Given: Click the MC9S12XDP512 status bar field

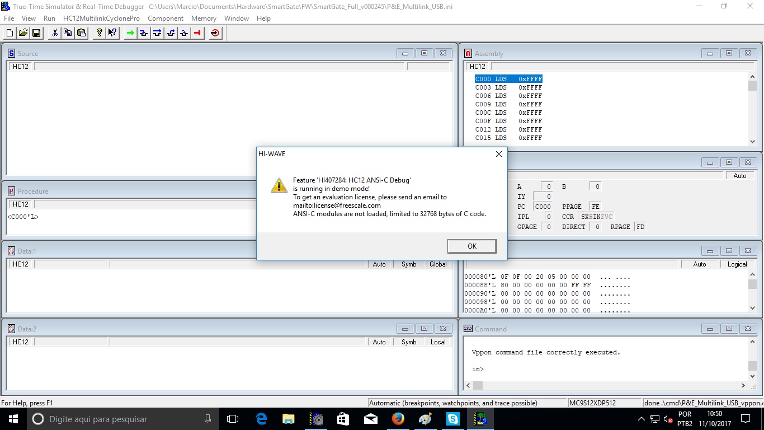Looking at the screenshot, I should [x=603, y=403].
